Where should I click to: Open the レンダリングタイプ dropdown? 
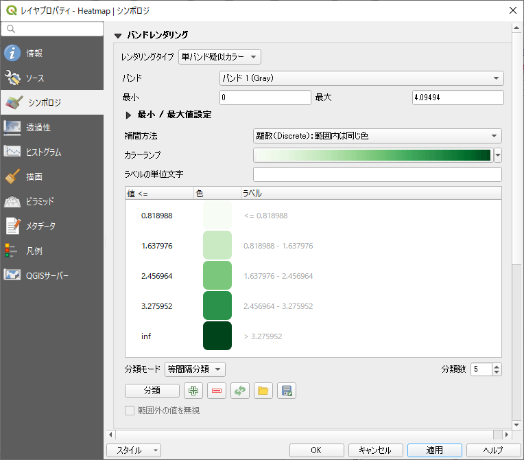coord(219,57)
